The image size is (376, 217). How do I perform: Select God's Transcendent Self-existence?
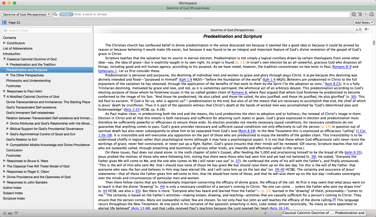point(31,107)
